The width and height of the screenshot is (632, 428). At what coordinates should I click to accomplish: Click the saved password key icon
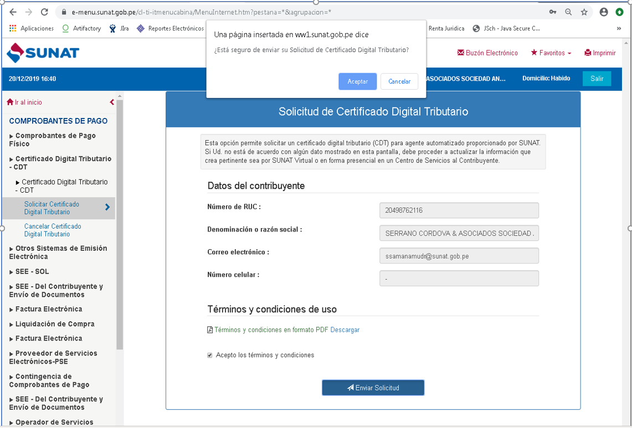coord(552,12)
